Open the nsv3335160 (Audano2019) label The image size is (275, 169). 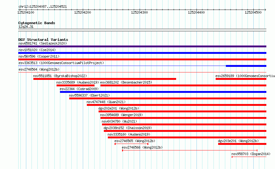point(129,134)
